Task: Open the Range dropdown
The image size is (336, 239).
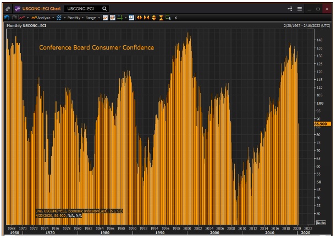Action: point(92,18)
